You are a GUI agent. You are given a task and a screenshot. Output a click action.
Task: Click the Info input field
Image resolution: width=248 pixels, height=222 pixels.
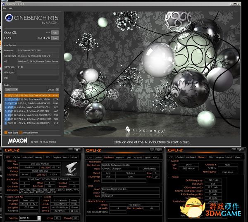click(38, 78)
